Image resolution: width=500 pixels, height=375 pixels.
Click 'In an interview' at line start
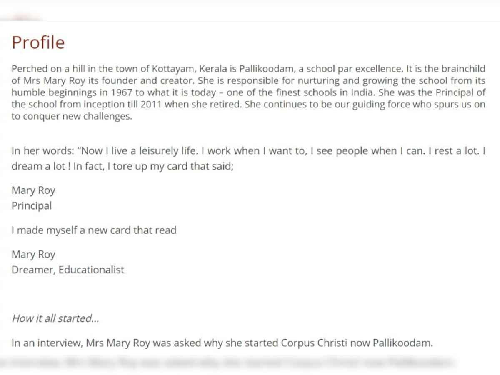(47, 343)
